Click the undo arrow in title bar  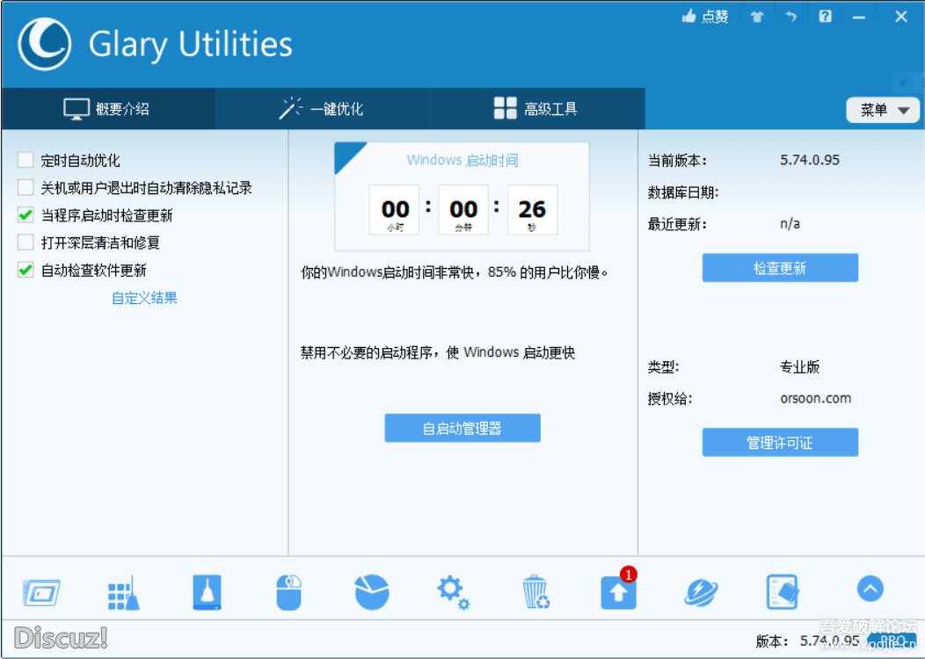(x=791, y=17)
